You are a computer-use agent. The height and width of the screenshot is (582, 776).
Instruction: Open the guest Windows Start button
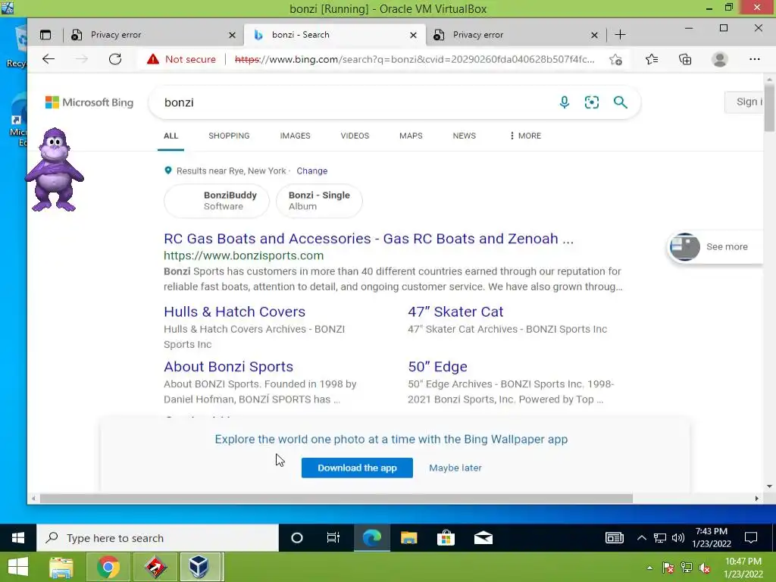[18, 538]
